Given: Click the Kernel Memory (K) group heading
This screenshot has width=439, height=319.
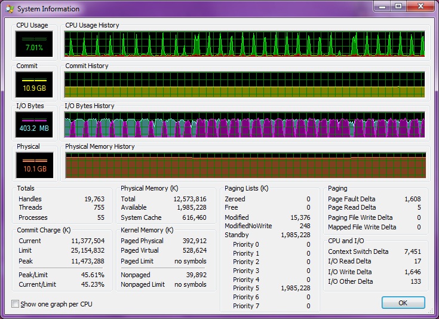Looking at the screenshot, I should (147, 230).
